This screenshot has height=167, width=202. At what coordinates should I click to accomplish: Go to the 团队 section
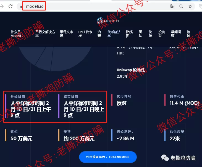point(140,34)
